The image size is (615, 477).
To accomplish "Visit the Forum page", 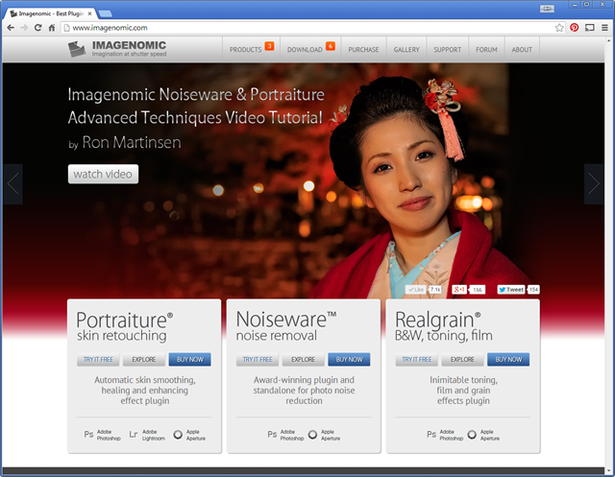I will [x=486, y=49].
